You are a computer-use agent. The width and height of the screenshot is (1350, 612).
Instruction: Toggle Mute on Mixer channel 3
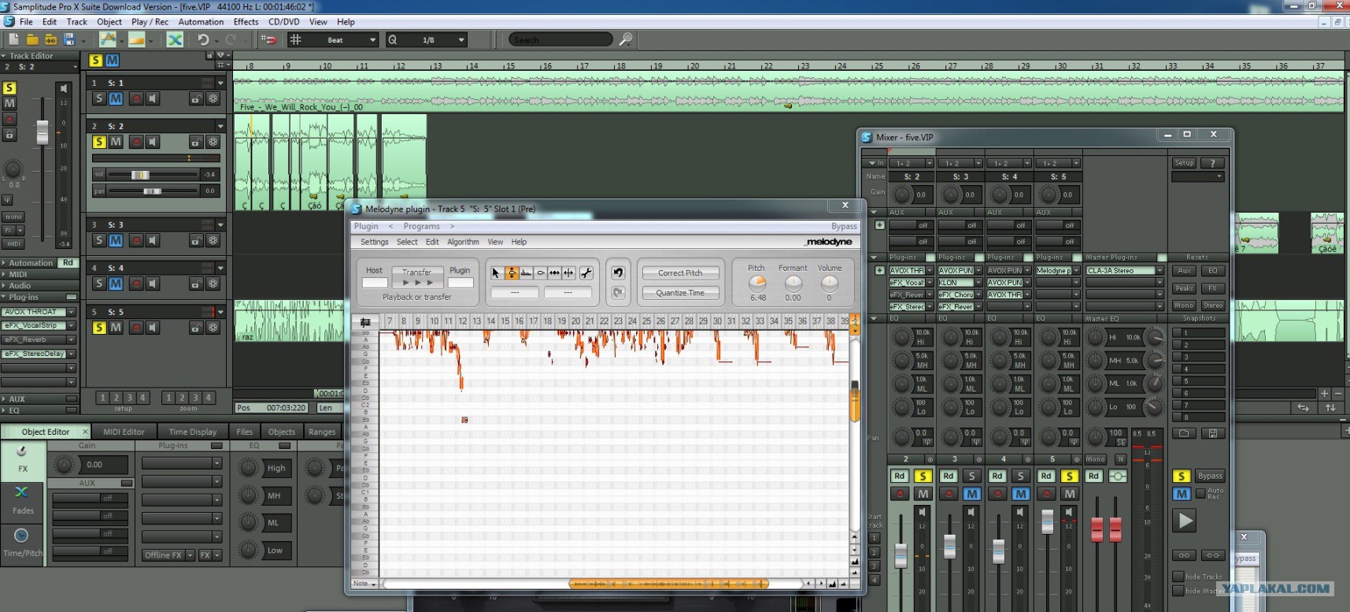(971, 494)
